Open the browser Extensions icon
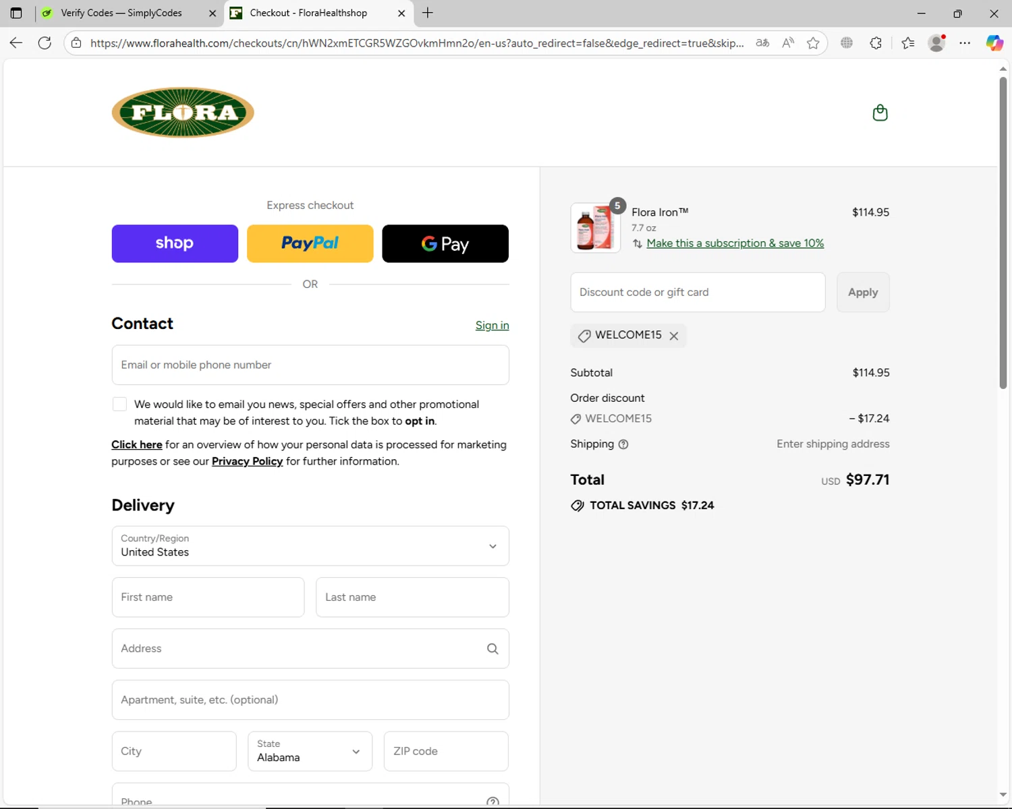 click(x=876, y=43)
